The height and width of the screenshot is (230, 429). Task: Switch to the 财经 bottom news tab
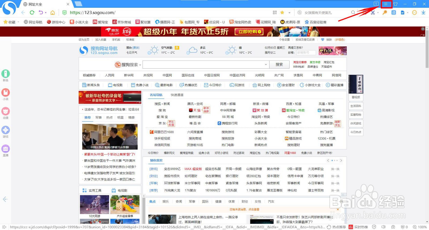pos(245,201)
